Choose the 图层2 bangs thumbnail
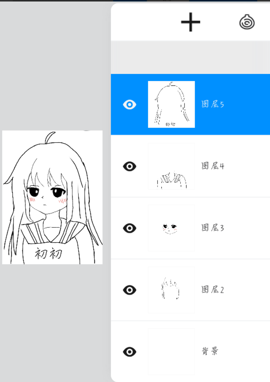This screenshot has width=270, height=382. (171, 290)
